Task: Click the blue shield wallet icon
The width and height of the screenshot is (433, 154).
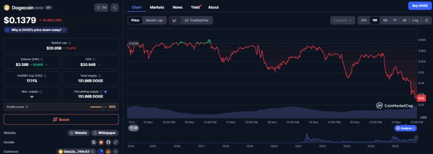Action: tap(101, 151)
